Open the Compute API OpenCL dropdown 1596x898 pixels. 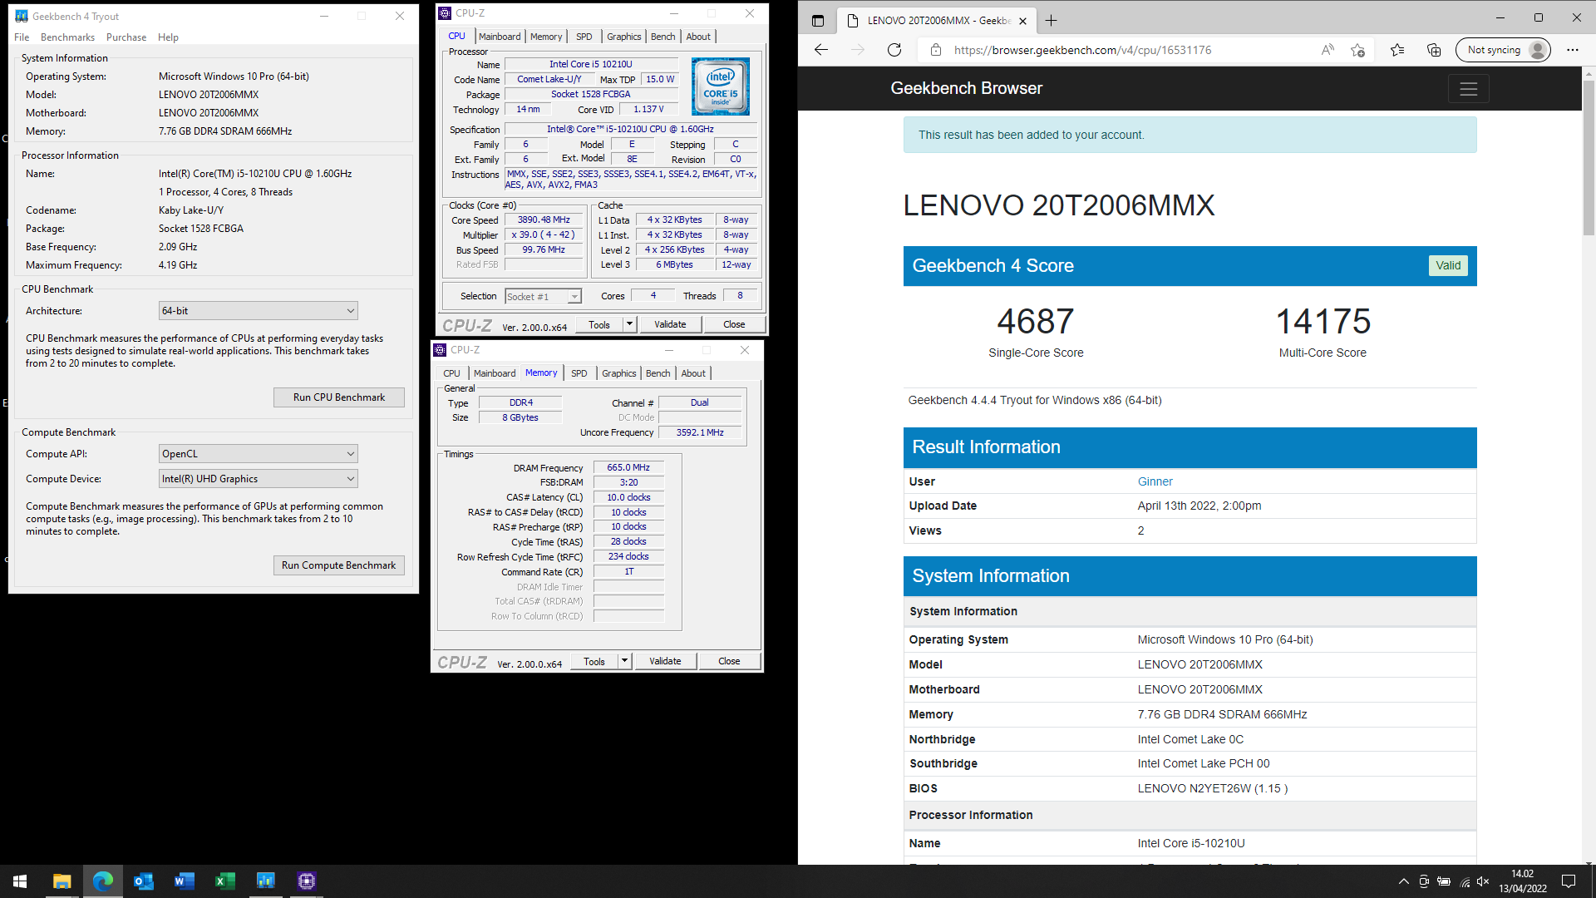point(259,454)
